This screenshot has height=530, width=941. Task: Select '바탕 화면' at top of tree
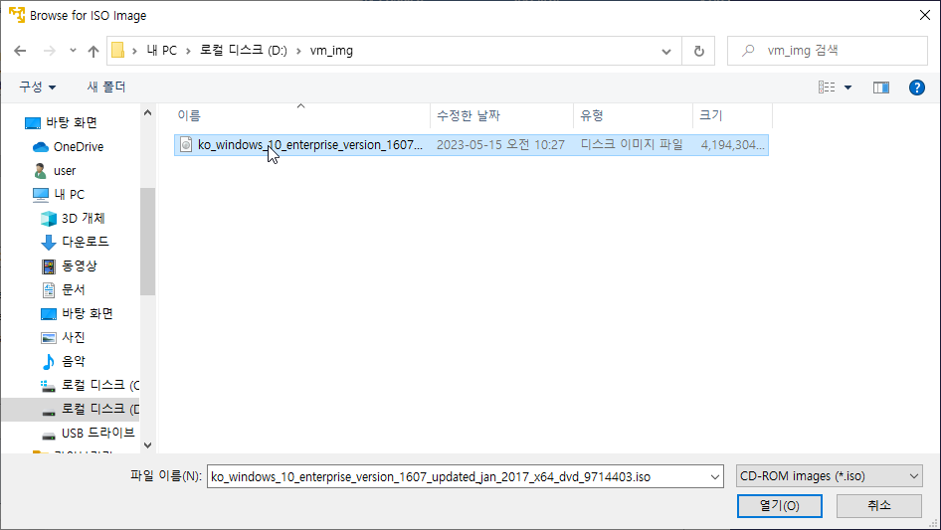pyautogui.click(x=72, y=123)
